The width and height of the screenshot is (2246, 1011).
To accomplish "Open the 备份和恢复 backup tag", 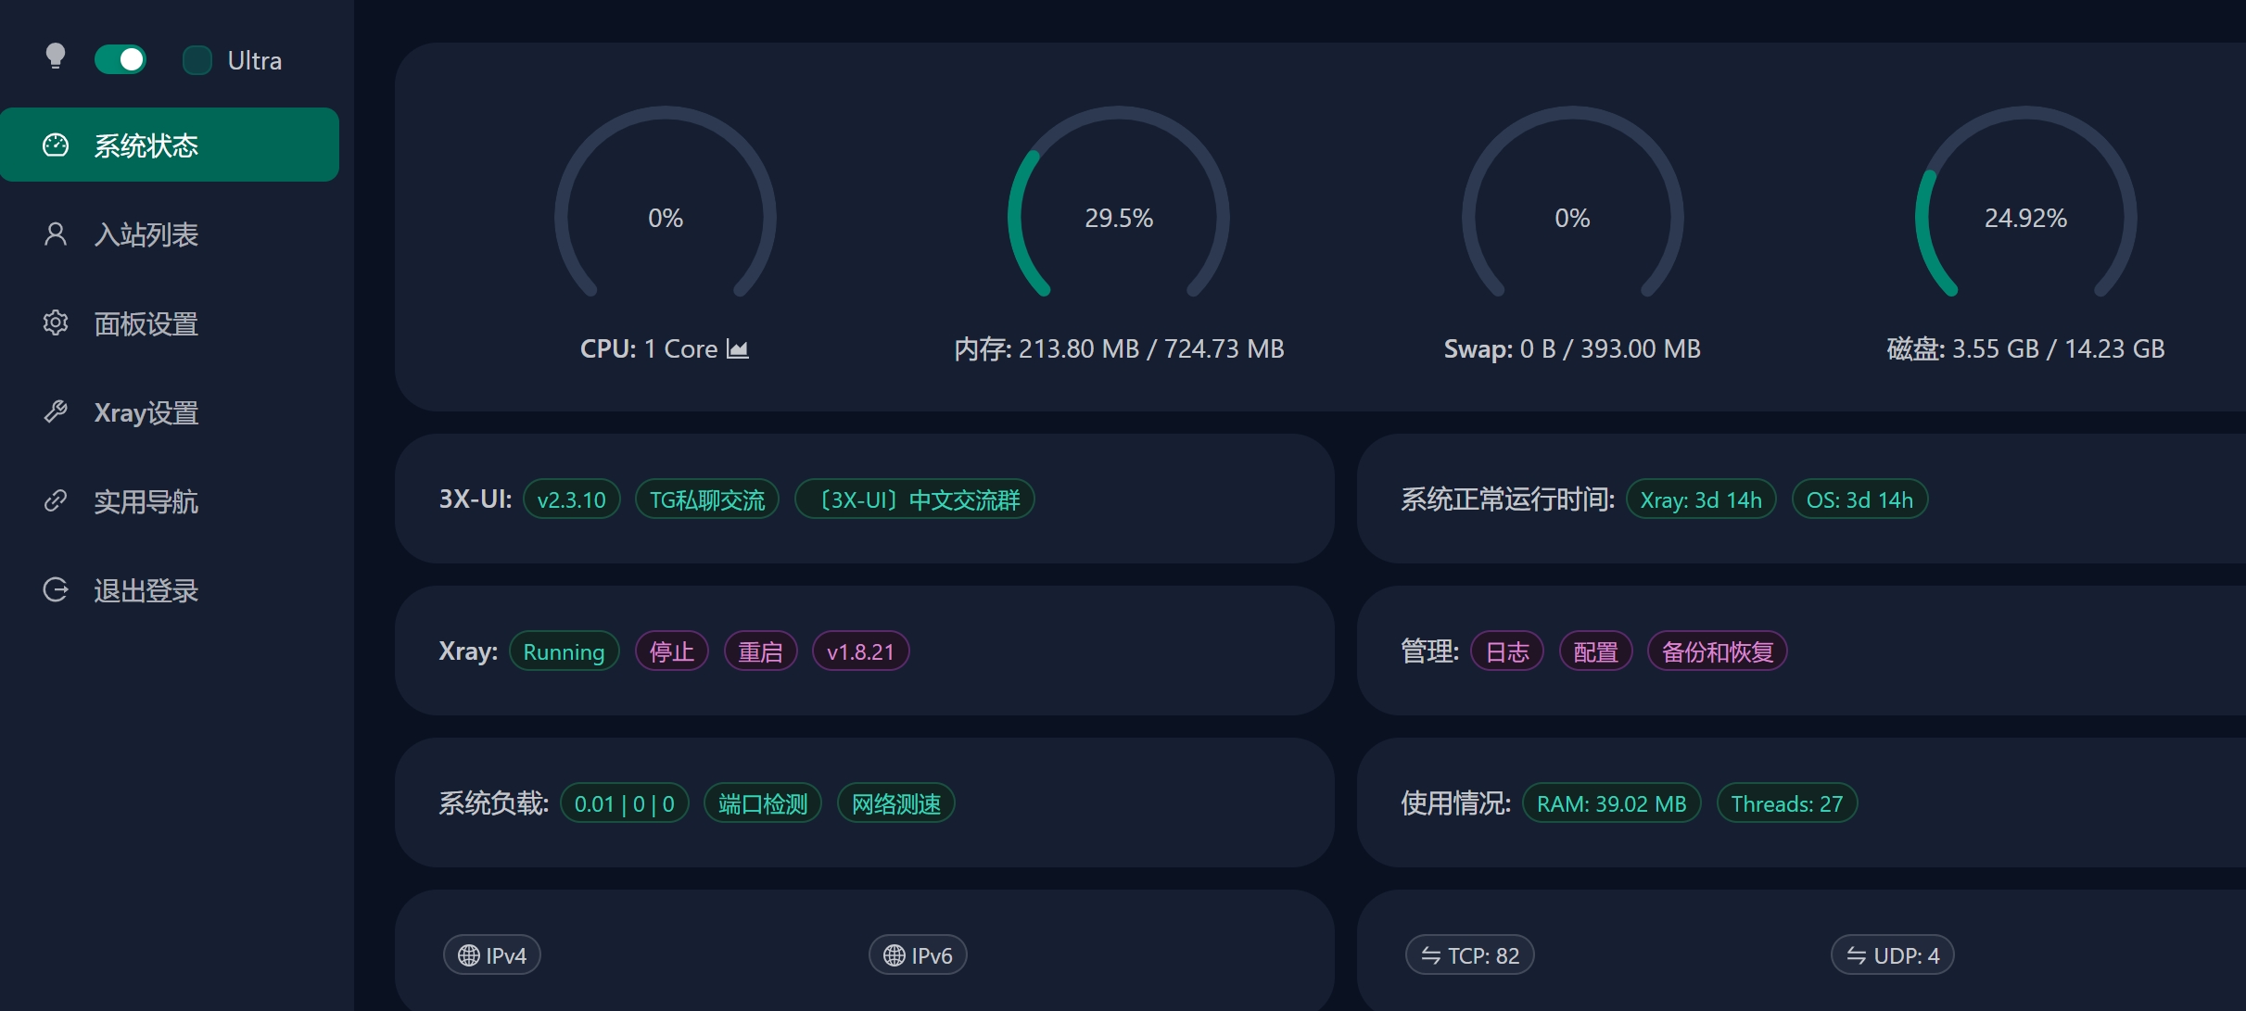I will pyautogui.click(x=1717, y=651).
